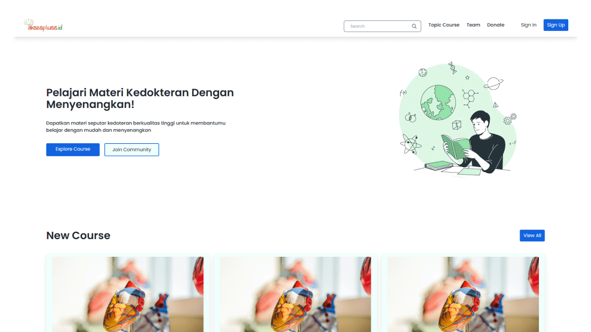Screen dimensions: 591x332
Task: Click the Sign In link
Action: coord(528,25)
